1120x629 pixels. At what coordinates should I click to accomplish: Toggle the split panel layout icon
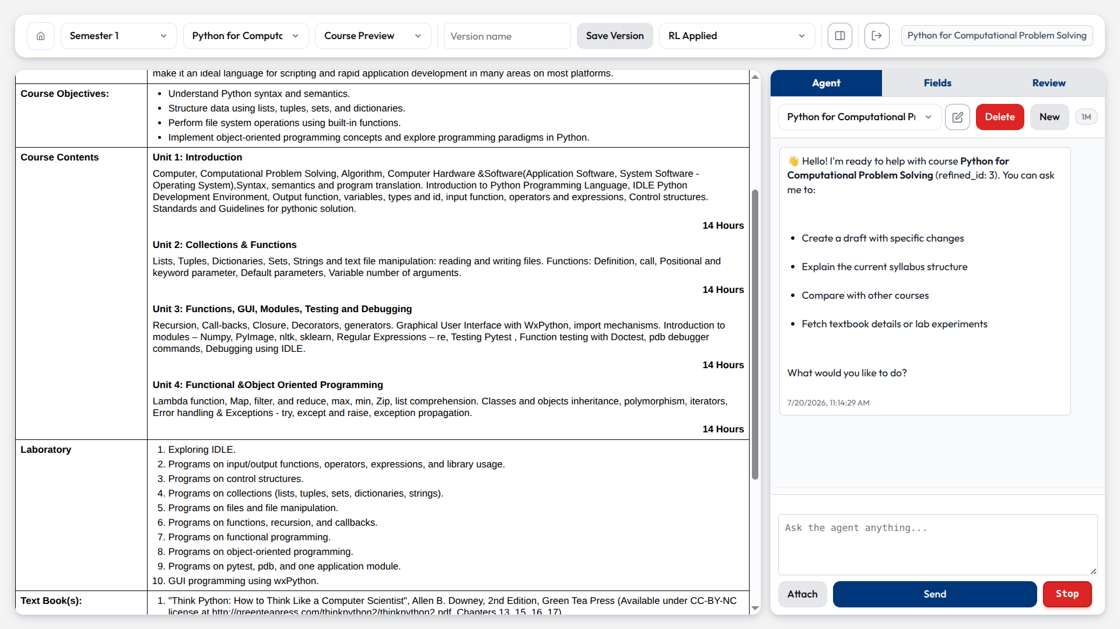(x=840, y=36)
